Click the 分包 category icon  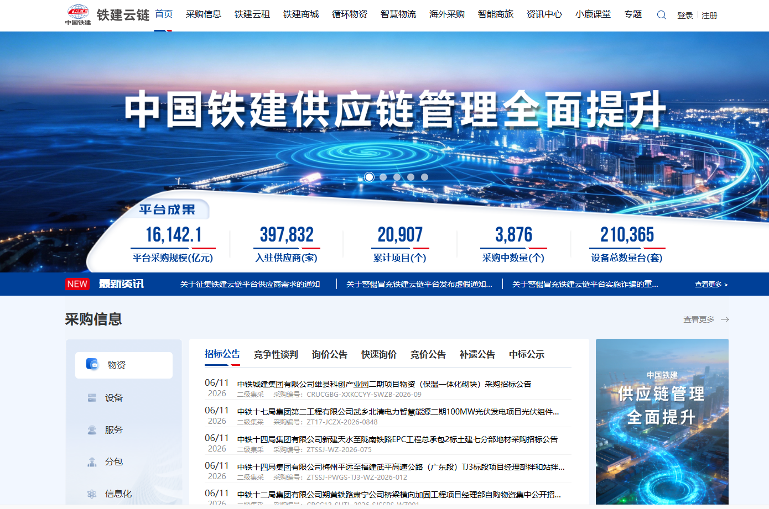coord(92,462)
